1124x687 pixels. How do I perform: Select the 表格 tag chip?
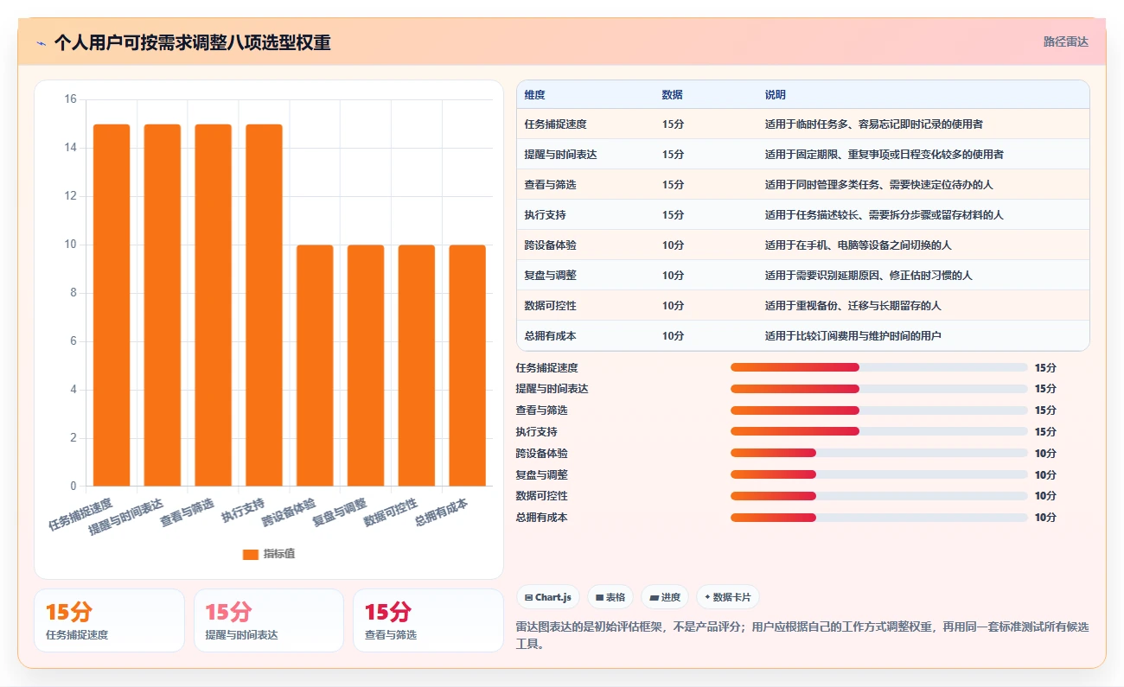(x=610, y=597)
